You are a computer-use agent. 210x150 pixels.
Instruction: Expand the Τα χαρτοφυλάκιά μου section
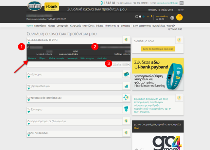click(29, 89)
